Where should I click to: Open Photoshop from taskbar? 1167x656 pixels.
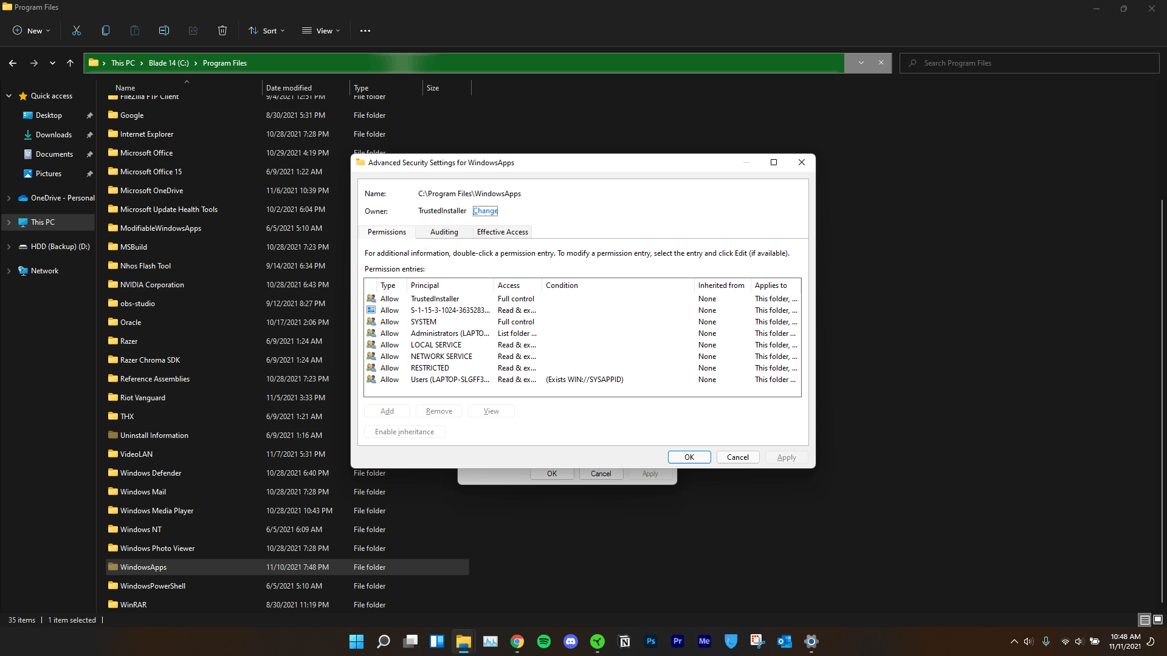(x=651, y=641)
